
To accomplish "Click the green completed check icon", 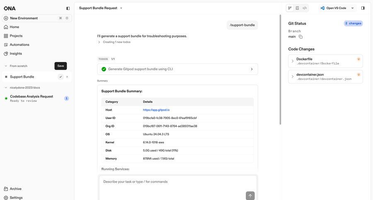I will [104, 69].
